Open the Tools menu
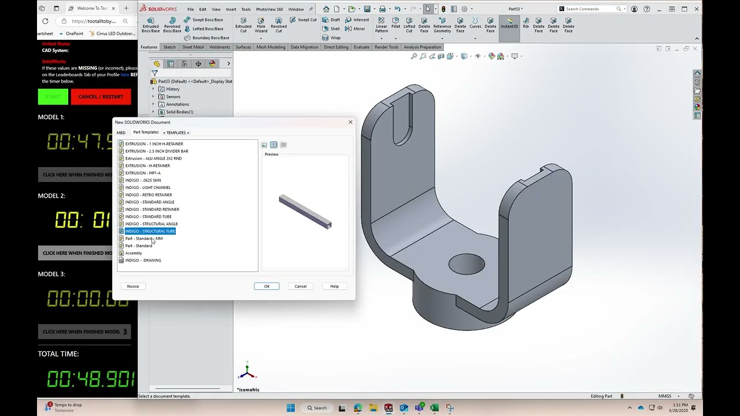 [246, 9]
